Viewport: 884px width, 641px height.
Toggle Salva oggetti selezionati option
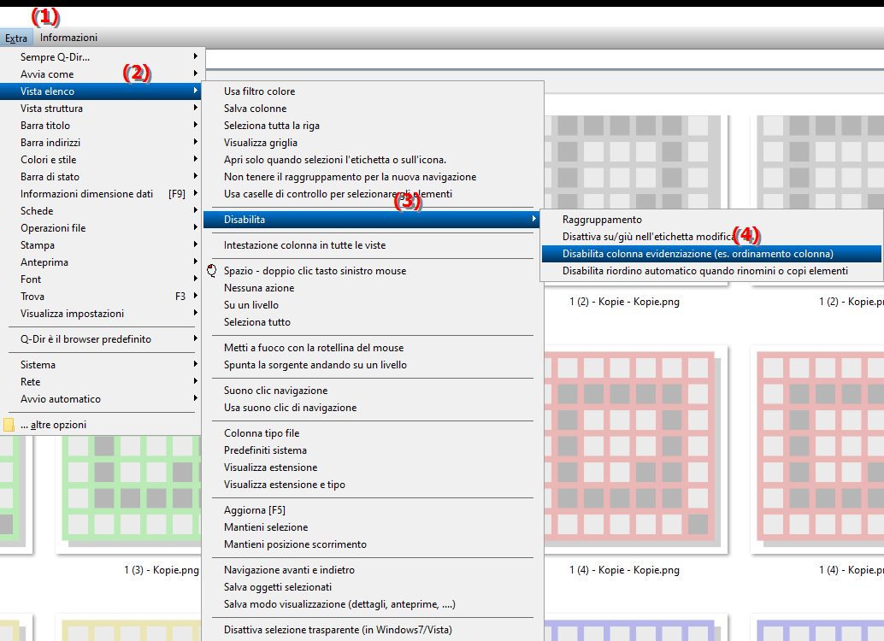coord(372,587)
